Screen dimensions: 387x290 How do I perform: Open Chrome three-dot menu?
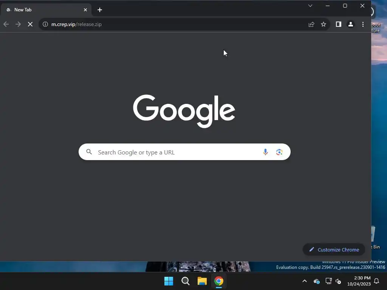[x=363, y=24]
